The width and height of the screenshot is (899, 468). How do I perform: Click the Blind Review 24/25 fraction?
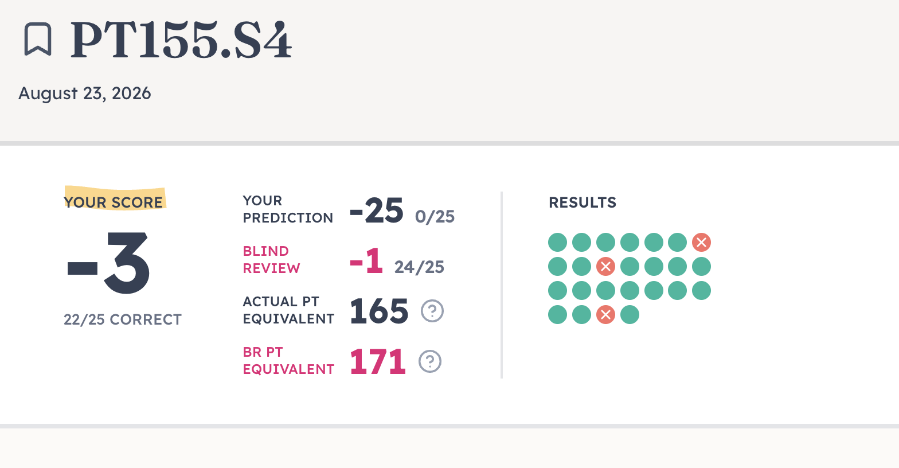[x=419, y=267]
